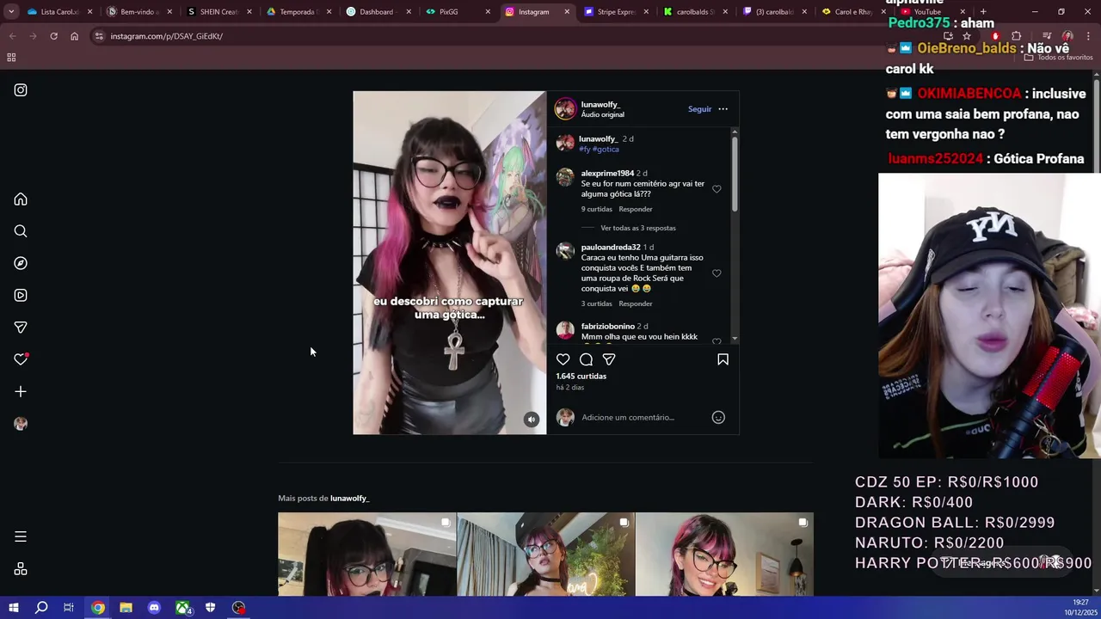Save the post with bookmark icon
This screenshot has width=1101, height=619.
723,359
